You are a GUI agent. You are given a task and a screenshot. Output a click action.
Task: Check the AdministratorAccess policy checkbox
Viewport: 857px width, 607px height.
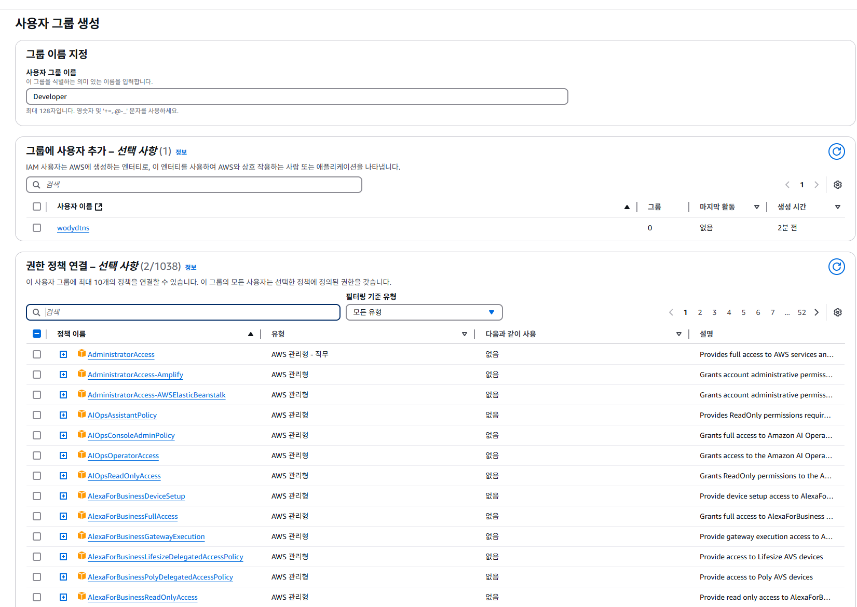(x=37, y=354)
